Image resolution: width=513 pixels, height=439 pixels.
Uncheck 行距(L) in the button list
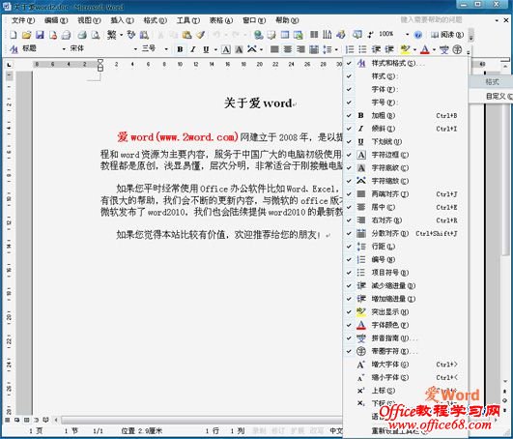pos(405,247)
